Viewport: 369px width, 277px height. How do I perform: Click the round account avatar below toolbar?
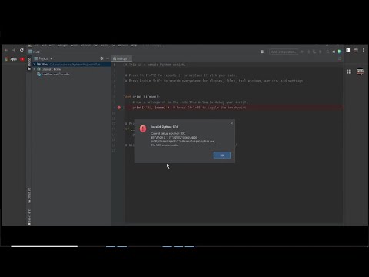[x=361, y=72]
